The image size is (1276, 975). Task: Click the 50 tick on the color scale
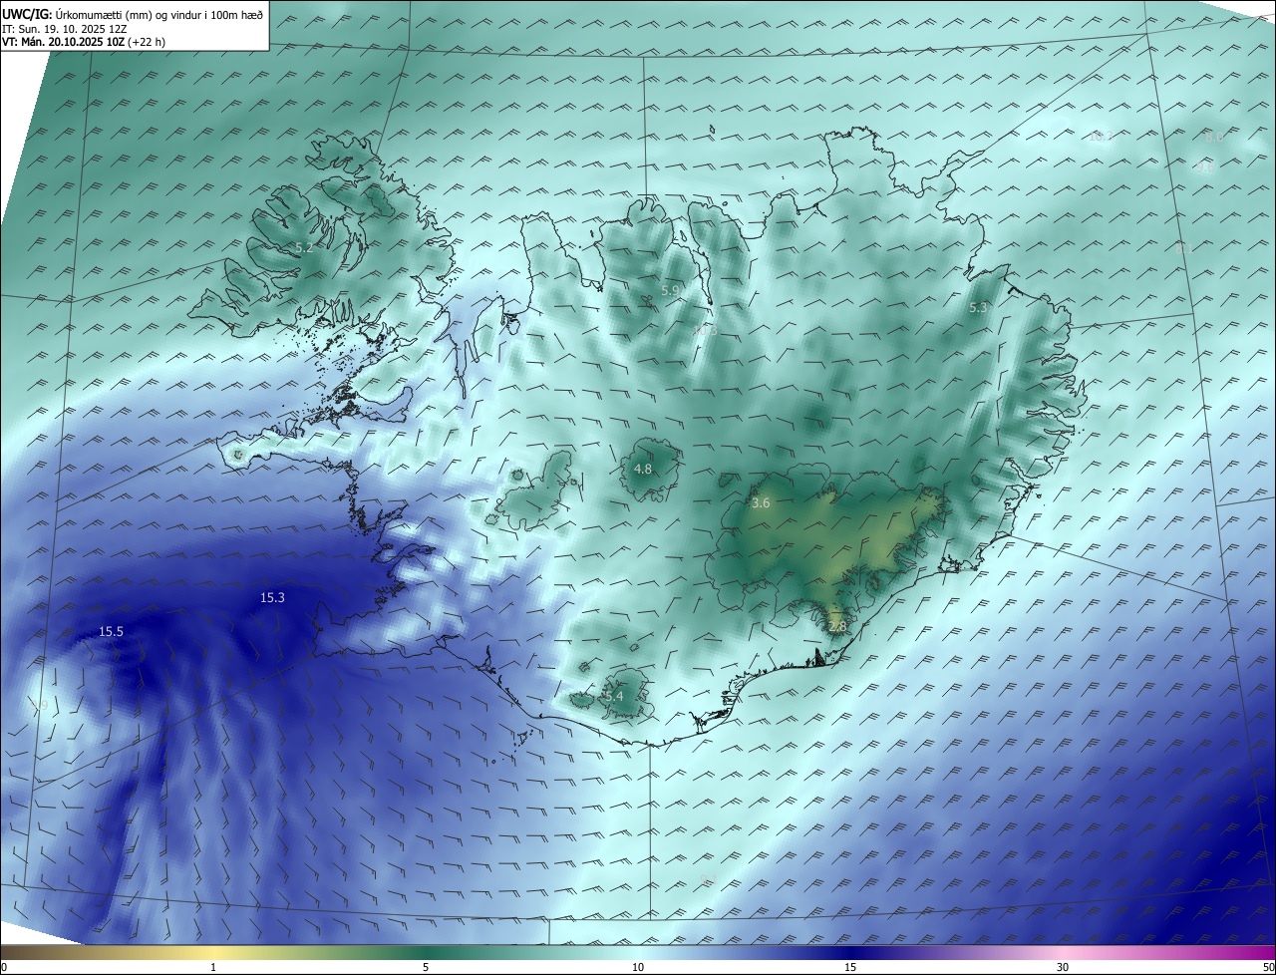pos(1267,967)
